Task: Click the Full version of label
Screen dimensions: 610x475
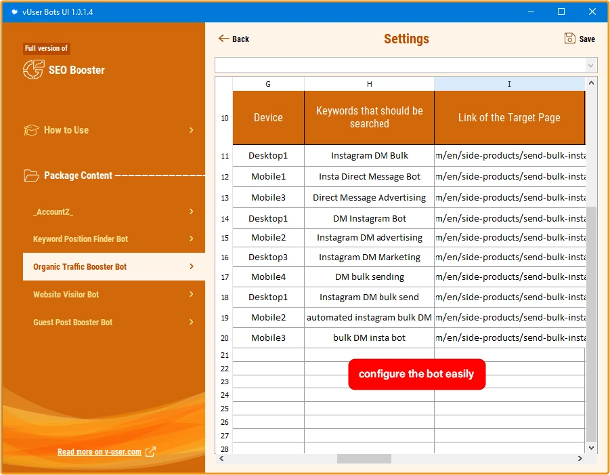Action: pos(46,48)
